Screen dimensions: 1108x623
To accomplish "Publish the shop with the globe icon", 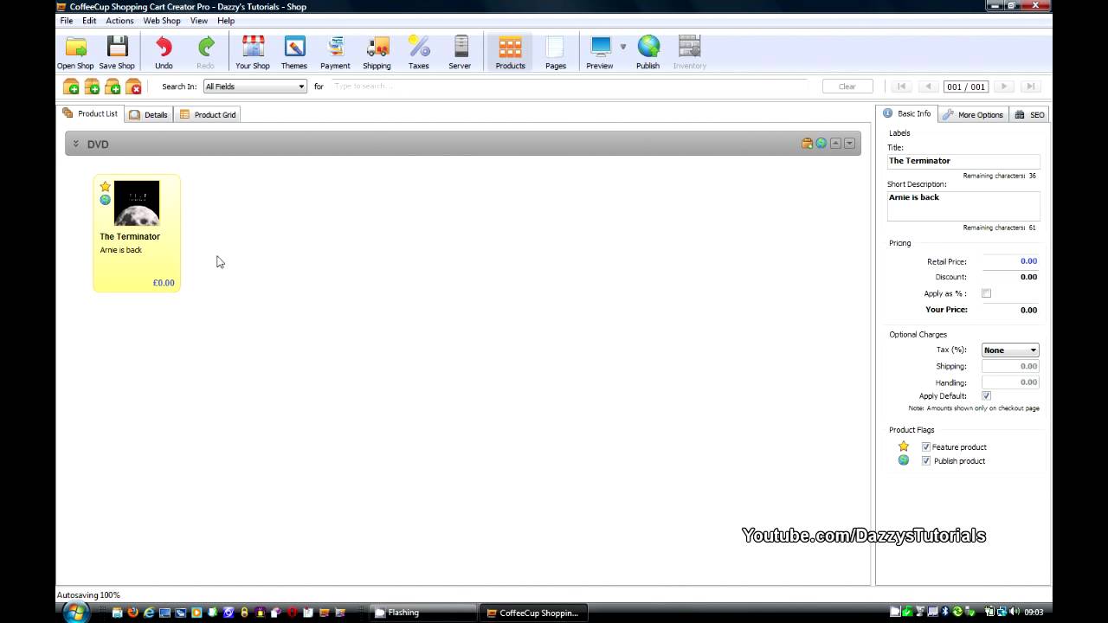I will point(648,53).
